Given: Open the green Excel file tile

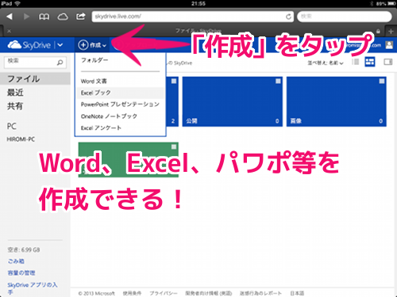Looking at the screenshot, I should pos(129,160).
